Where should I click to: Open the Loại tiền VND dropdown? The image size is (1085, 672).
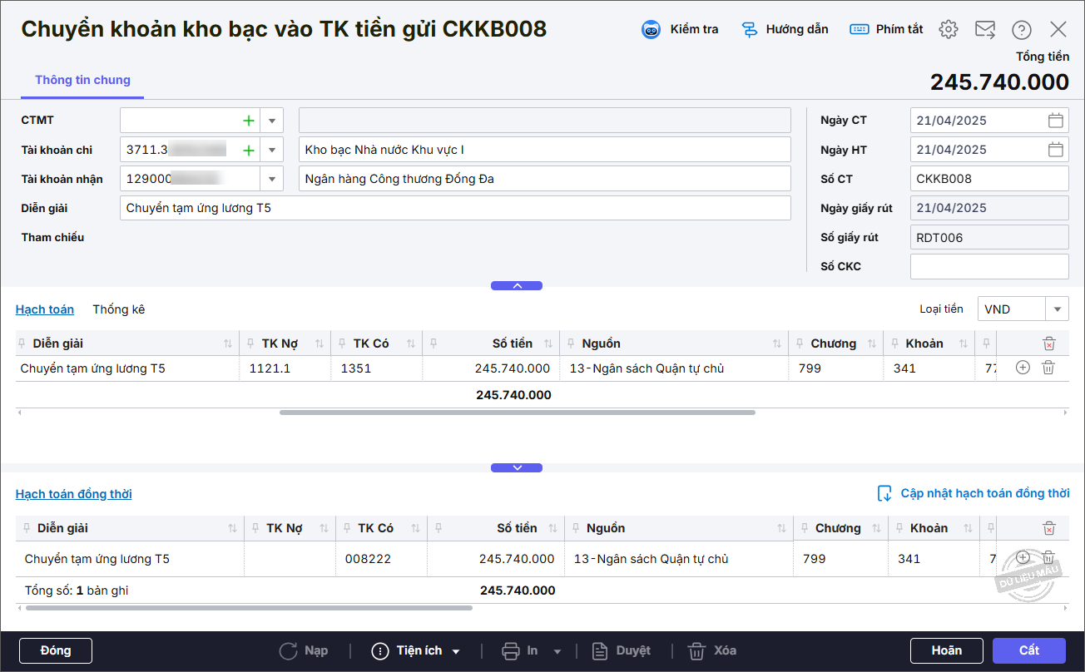click(x=1057, y=309)
